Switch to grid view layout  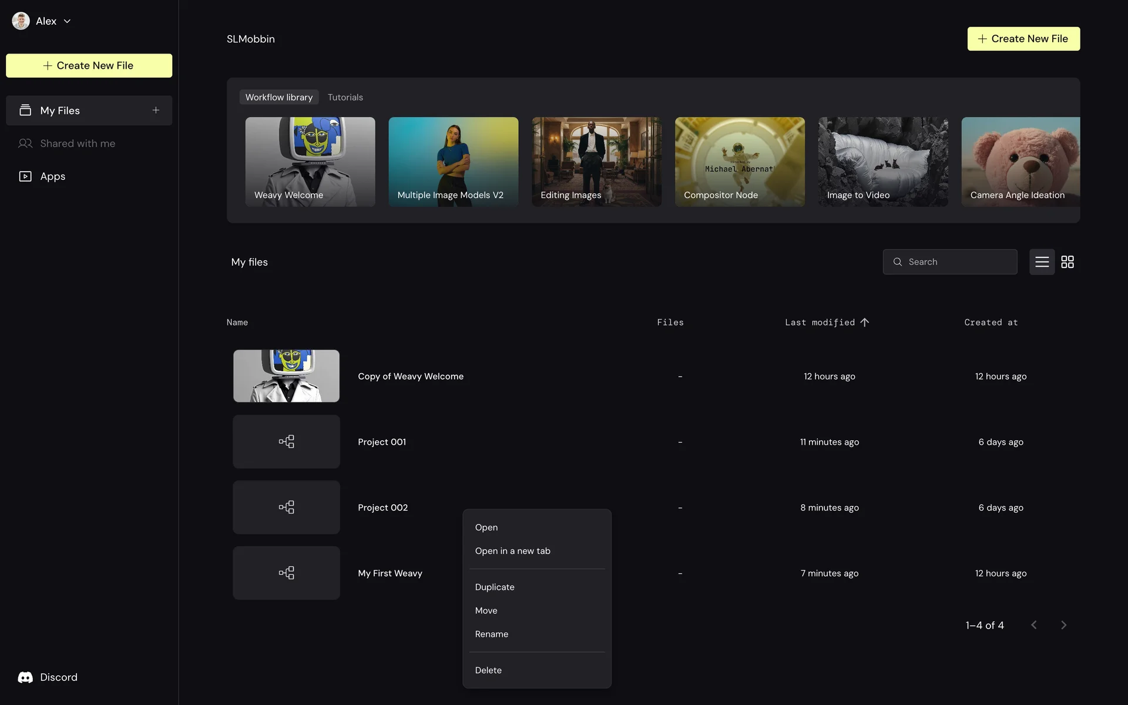[x=1067, y=262]
